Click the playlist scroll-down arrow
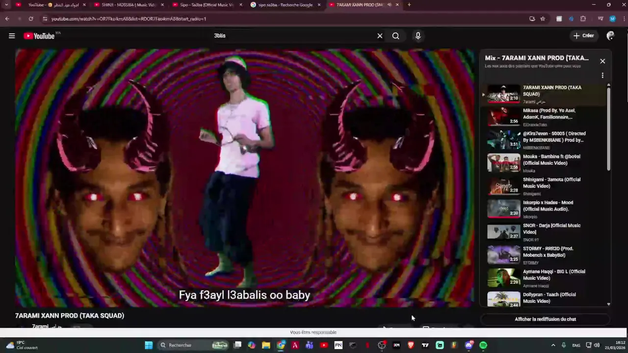 pyautogui.click(x=609, y=304)
